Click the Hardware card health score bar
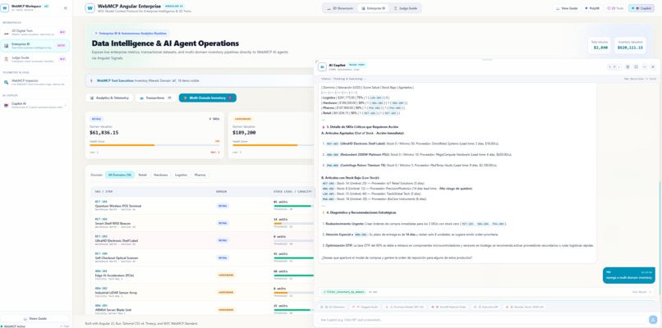This screenshot has width=662, height=328. click(x=274, y=145)
